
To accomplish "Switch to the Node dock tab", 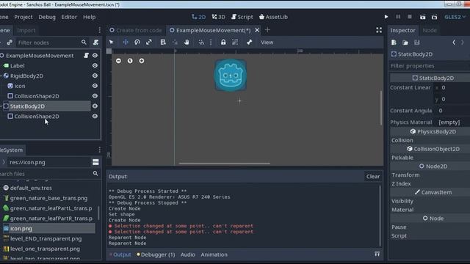I will click(x=430, y=30).
